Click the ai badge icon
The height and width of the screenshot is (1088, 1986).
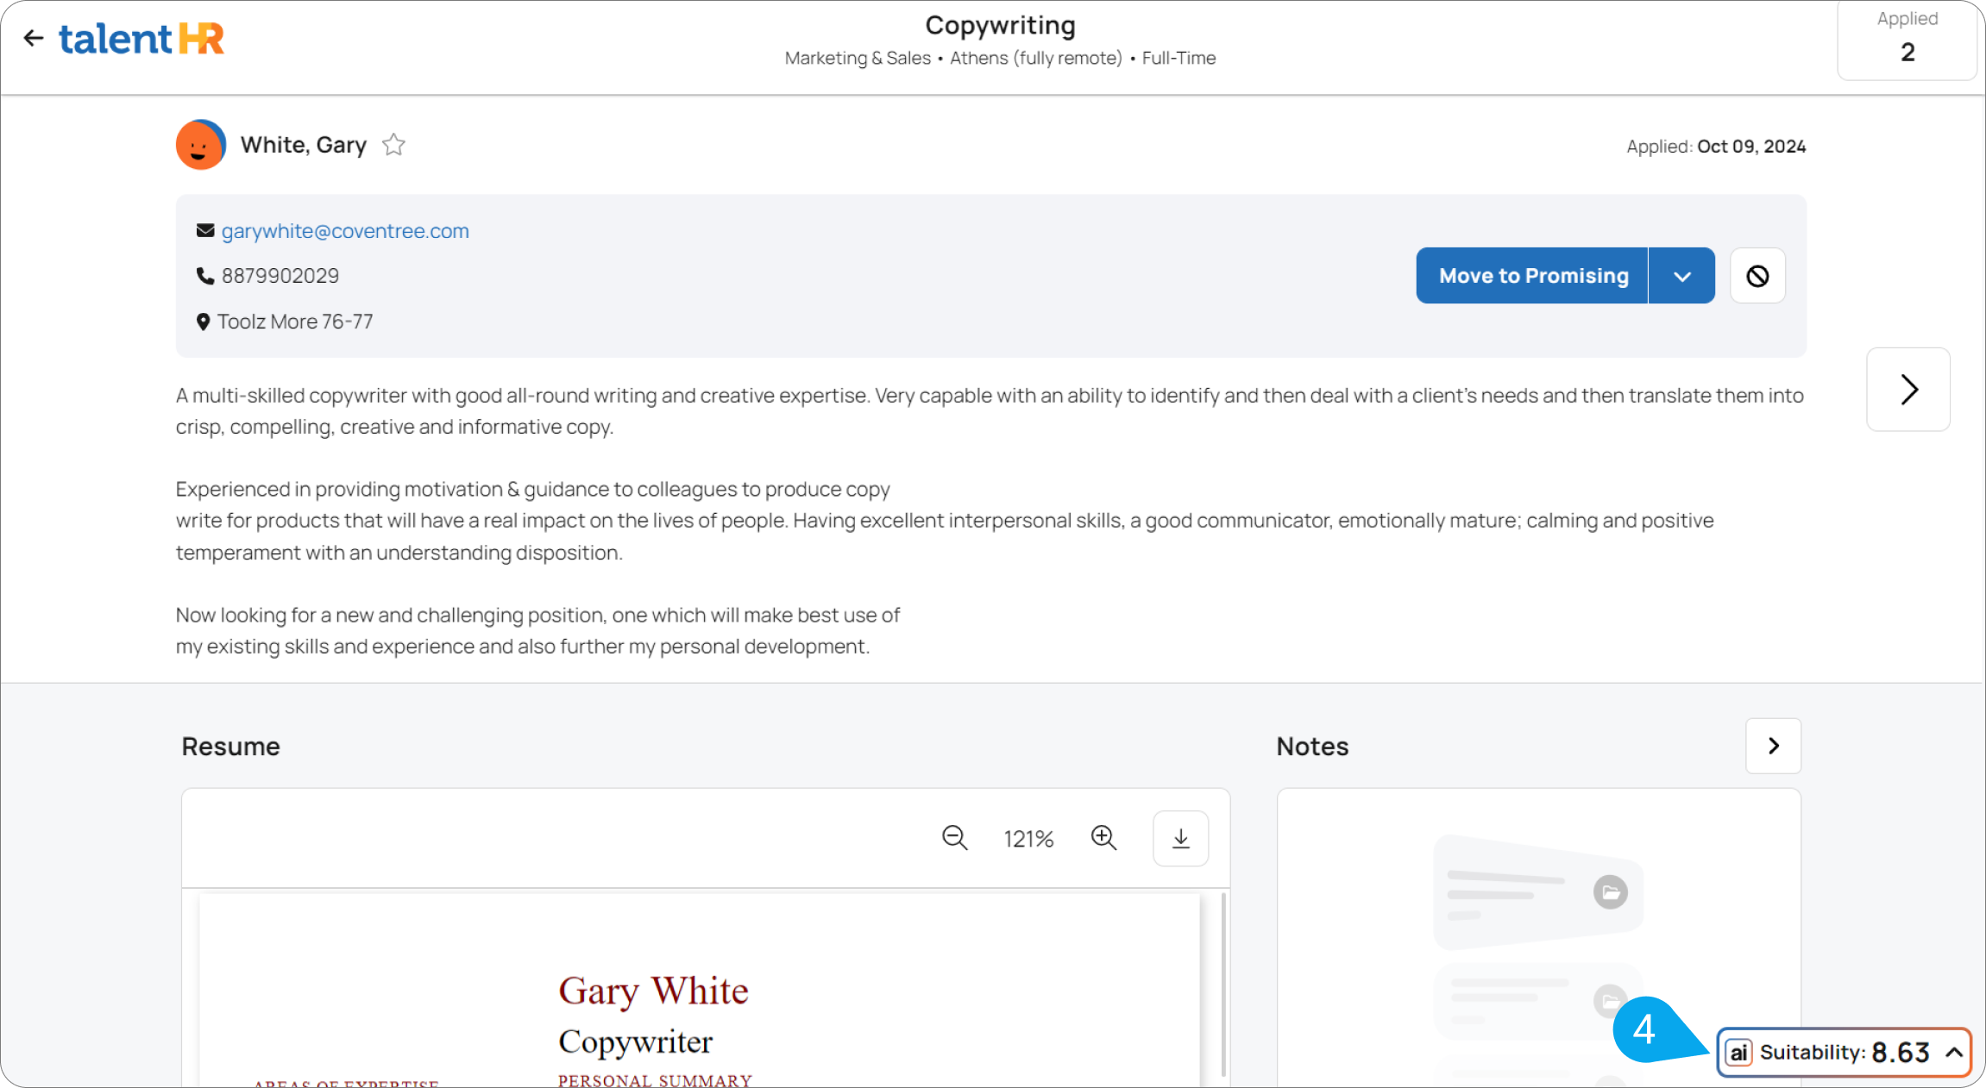[1738, 1053]
